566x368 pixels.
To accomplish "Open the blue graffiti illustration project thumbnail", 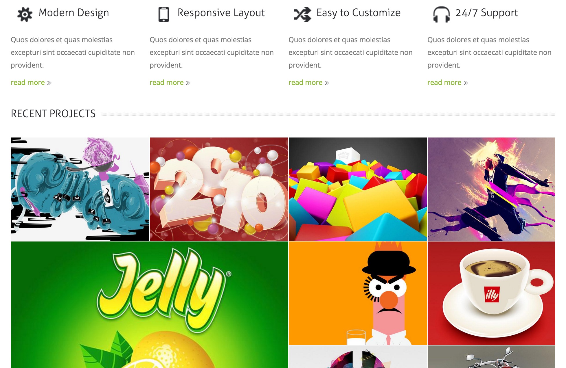I will (80, 189).
